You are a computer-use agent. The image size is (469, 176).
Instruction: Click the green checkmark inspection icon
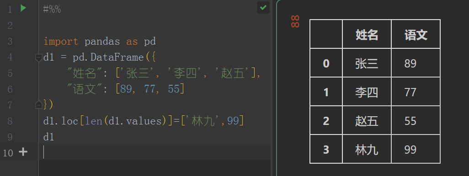click(263, 7)
